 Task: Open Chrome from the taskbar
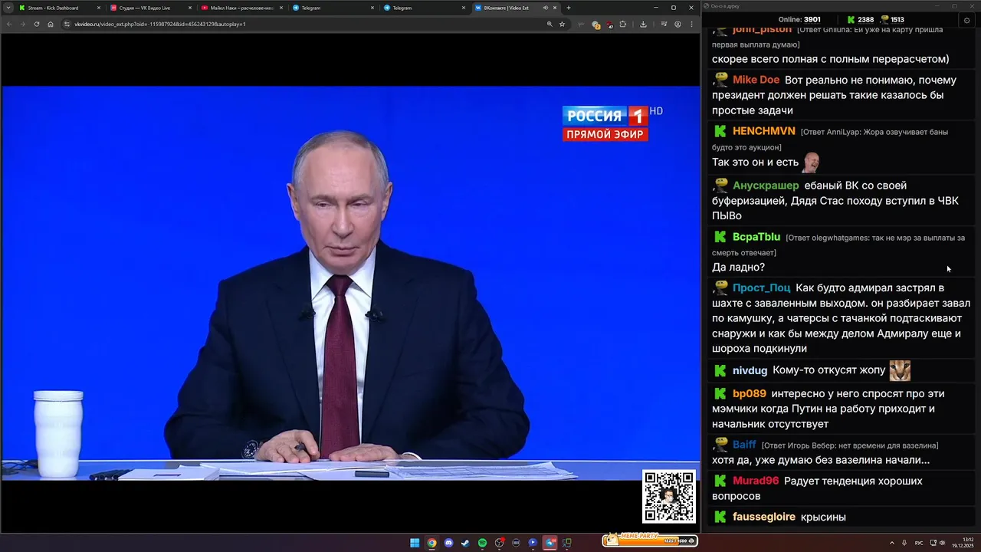point(431,543)
